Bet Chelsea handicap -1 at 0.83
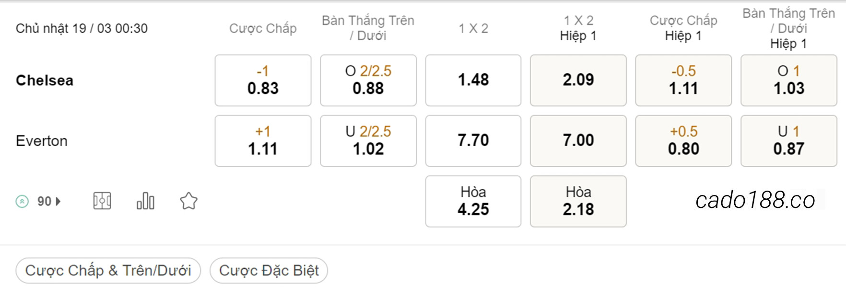The height and width of the screenshot is (296, 846). coord(263,80)
